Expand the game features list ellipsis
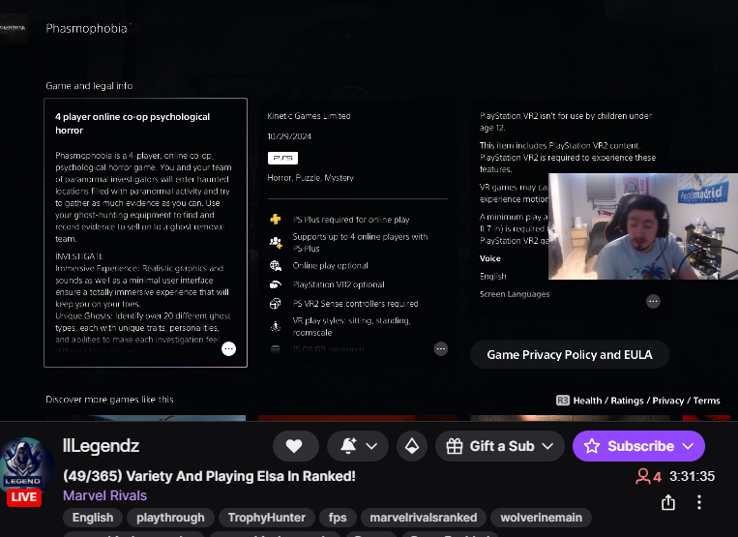The width and height of the screenshot is (738, 537). click(440, 348)
